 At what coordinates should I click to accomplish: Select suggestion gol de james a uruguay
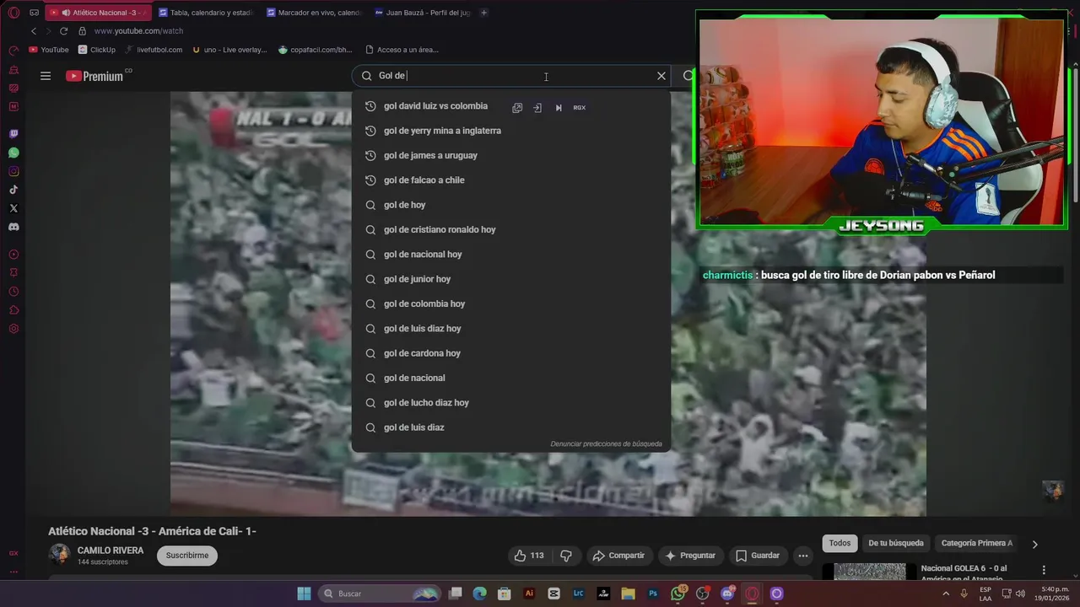[x=511, y=155]
